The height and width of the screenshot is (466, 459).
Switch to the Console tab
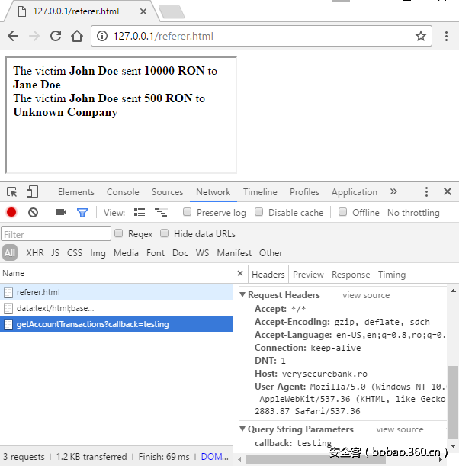point(123,192)
